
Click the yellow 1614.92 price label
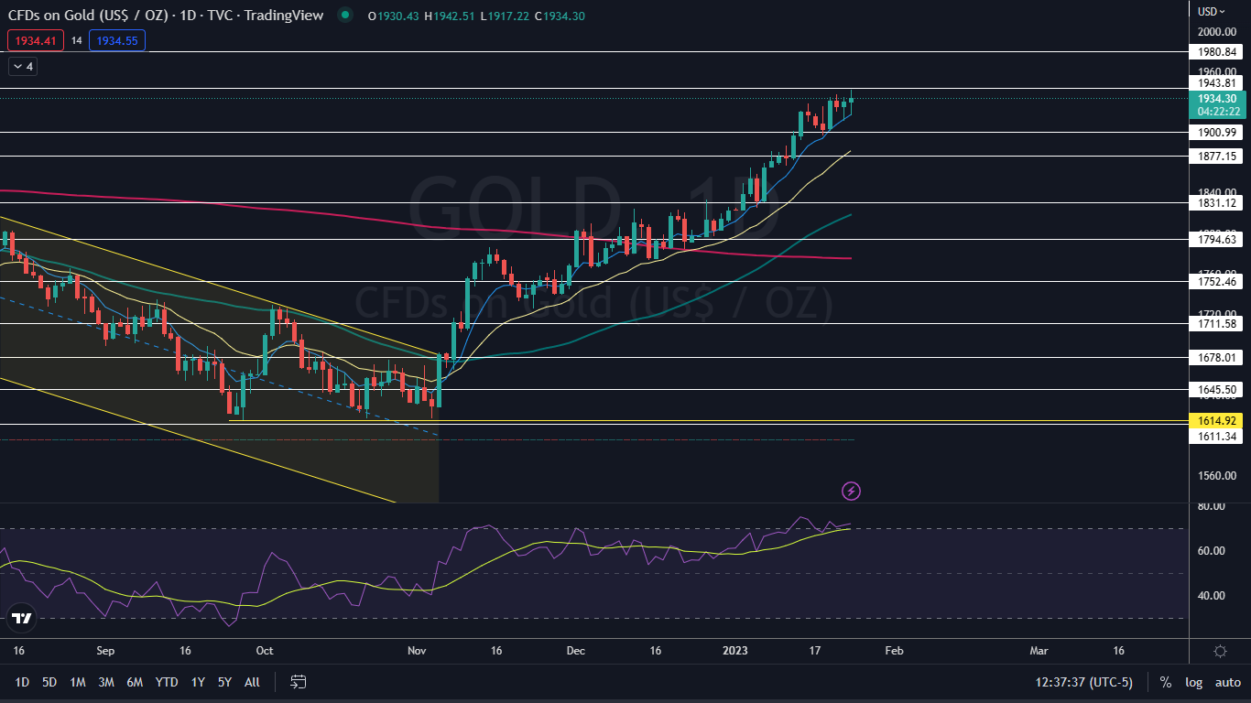(1217, 421)
